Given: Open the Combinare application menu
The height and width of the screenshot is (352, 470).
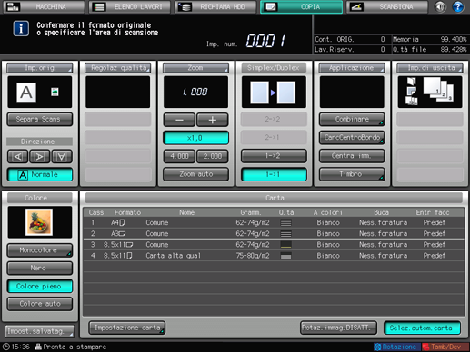Looking at the screenshot, I should click(352, 119).
